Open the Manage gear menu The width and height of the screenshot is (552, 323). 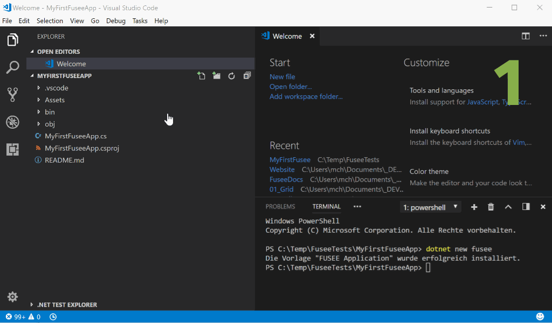(13, 297)
